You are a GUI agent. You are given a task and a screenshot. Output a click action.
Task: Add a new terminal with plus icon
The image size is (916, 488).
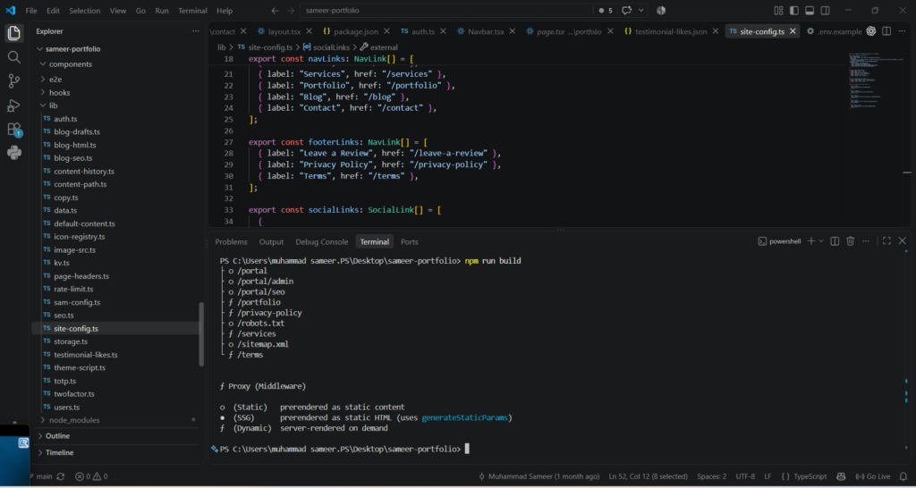tap(810, 241)
